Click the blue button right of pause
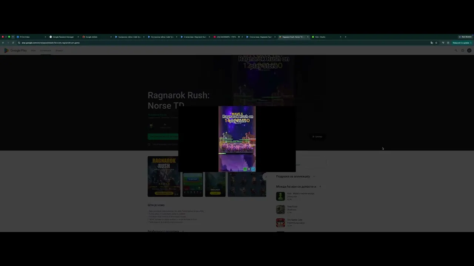474x266 pixels. click(253, 169)
